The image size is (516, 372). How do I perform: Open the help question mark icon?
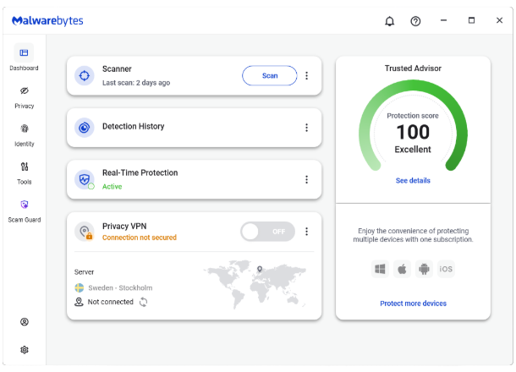tap(415, 21)
